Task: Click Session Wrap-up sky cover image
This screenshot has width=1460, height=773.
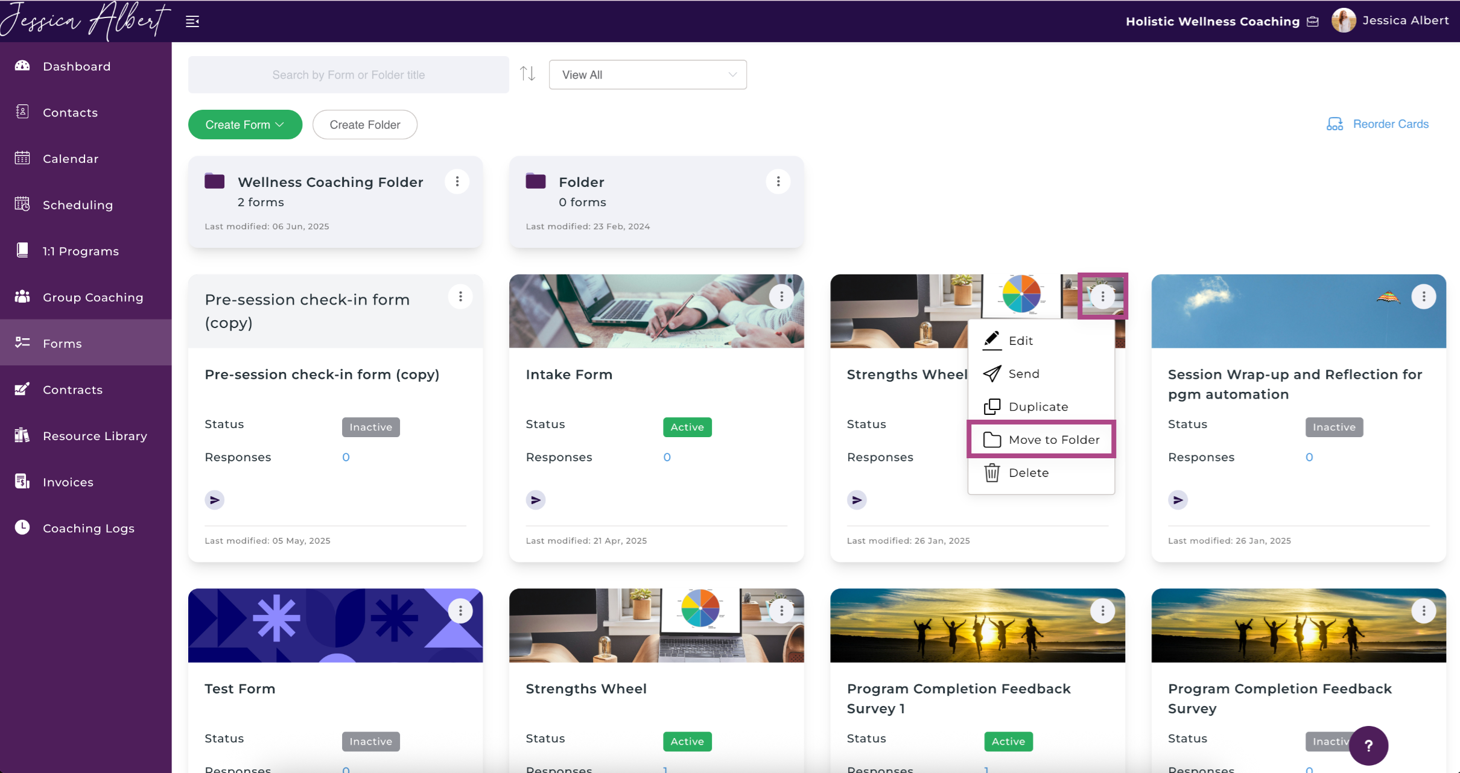Action: click(x=1299, y=311)
